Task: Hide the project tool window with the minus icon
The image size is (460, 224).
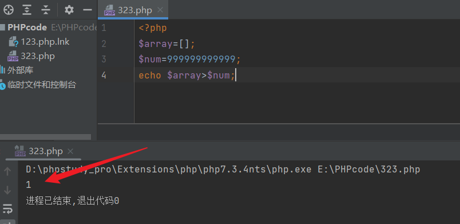Action: [x=88, y=10]
